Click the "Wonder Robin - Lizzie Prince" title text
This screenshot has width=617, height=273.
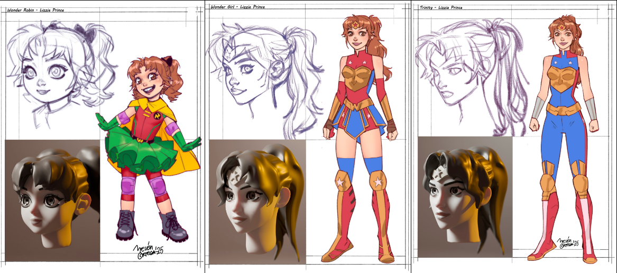[x=35, y=10]
